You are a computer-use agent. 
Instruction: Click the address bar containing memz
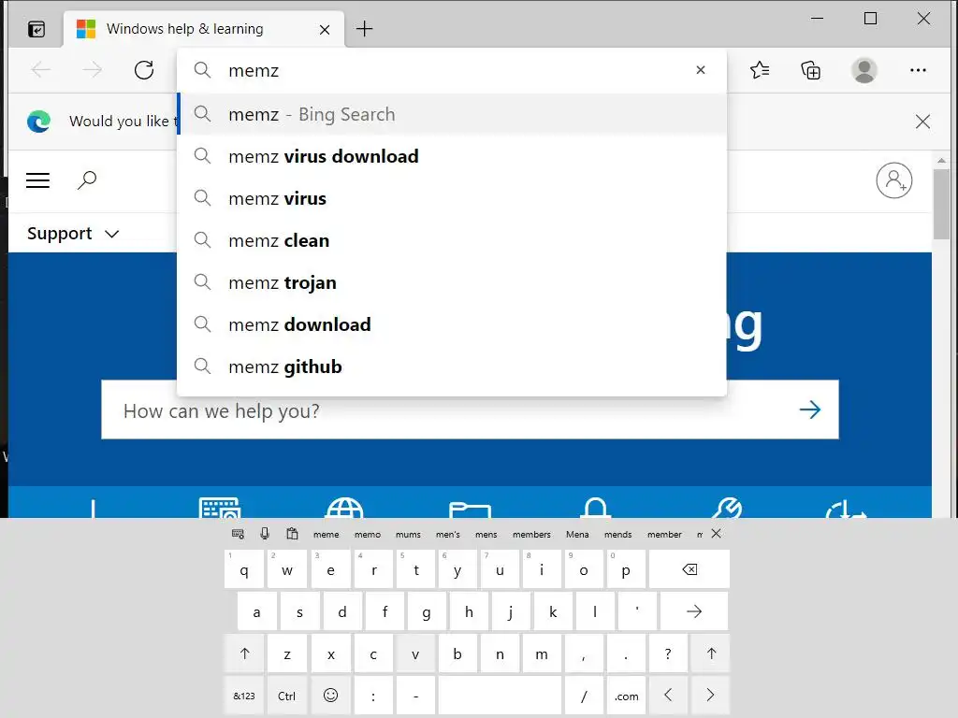tap(452, 70)
